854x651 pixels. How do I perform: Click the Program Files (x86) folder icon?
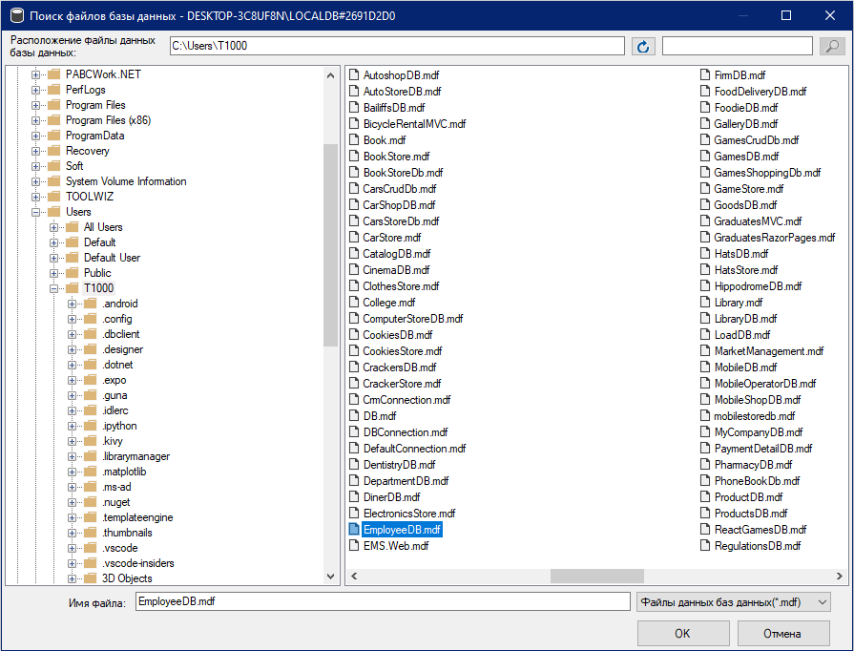[53, 120]
